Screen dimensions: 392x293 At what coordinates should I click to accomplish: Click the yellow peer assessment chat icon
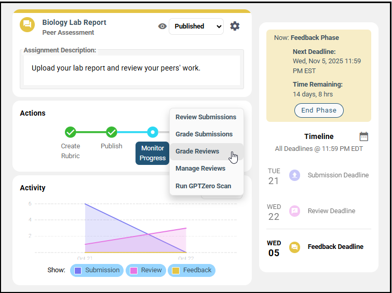click(x=27, y=24)
